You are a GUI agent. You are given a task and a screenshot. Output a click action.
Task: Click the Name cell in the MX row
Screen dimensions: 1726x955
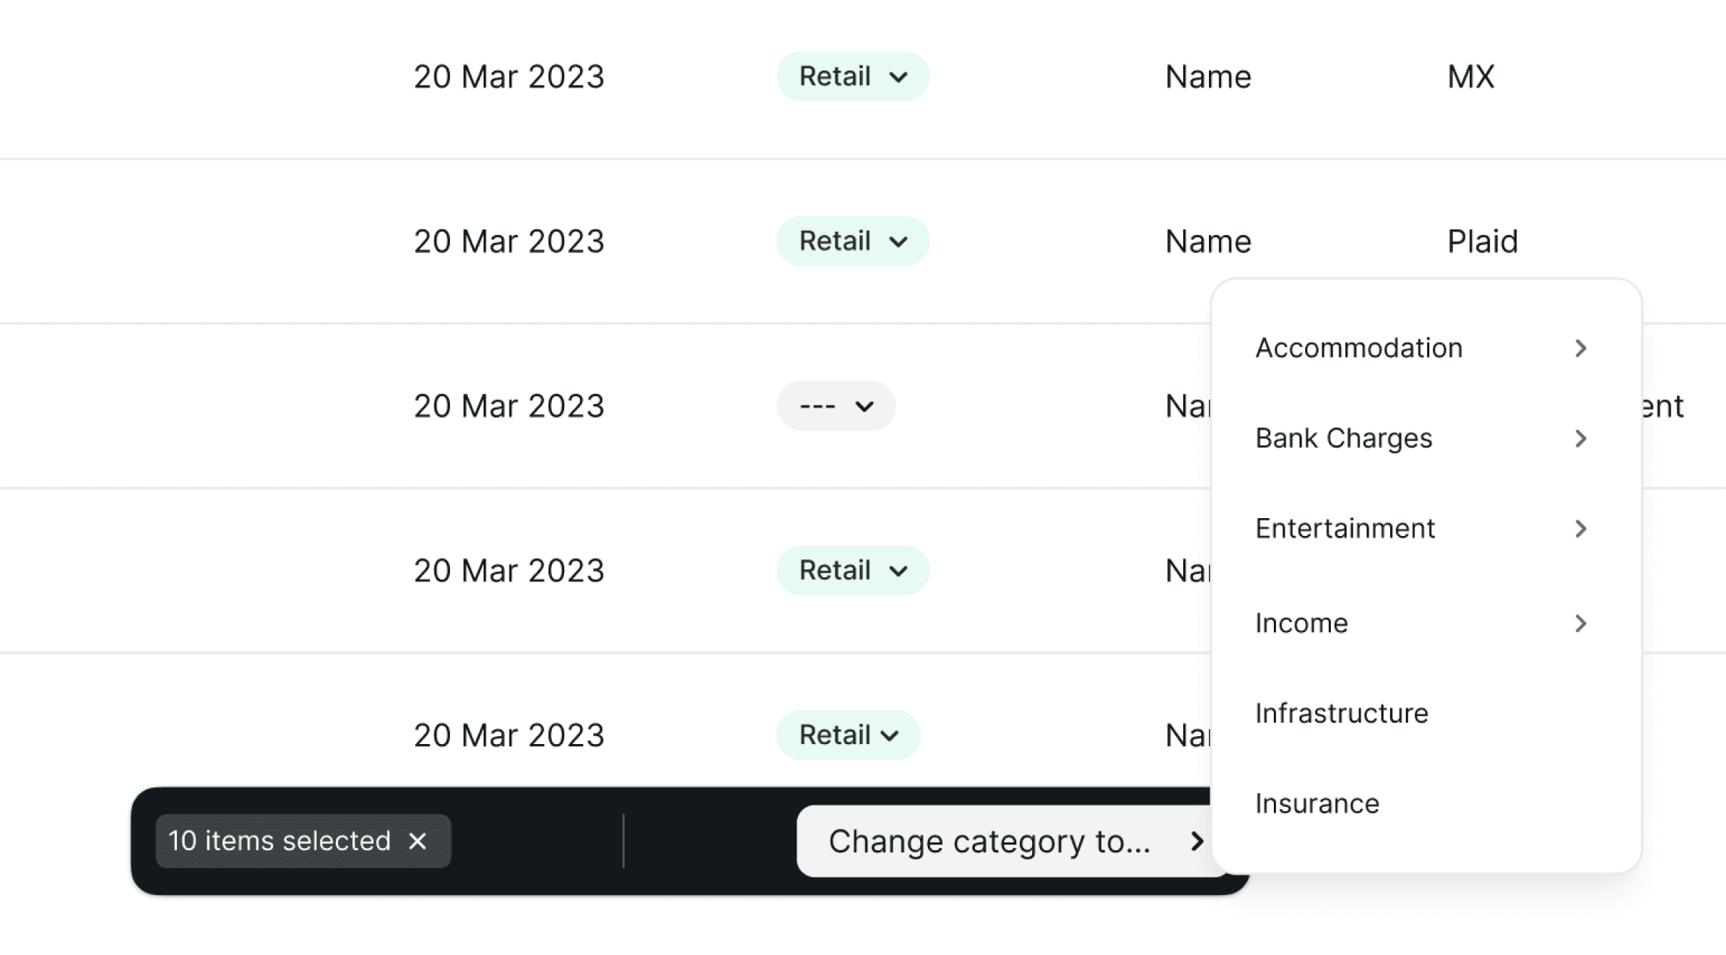tap(1208, 76)
